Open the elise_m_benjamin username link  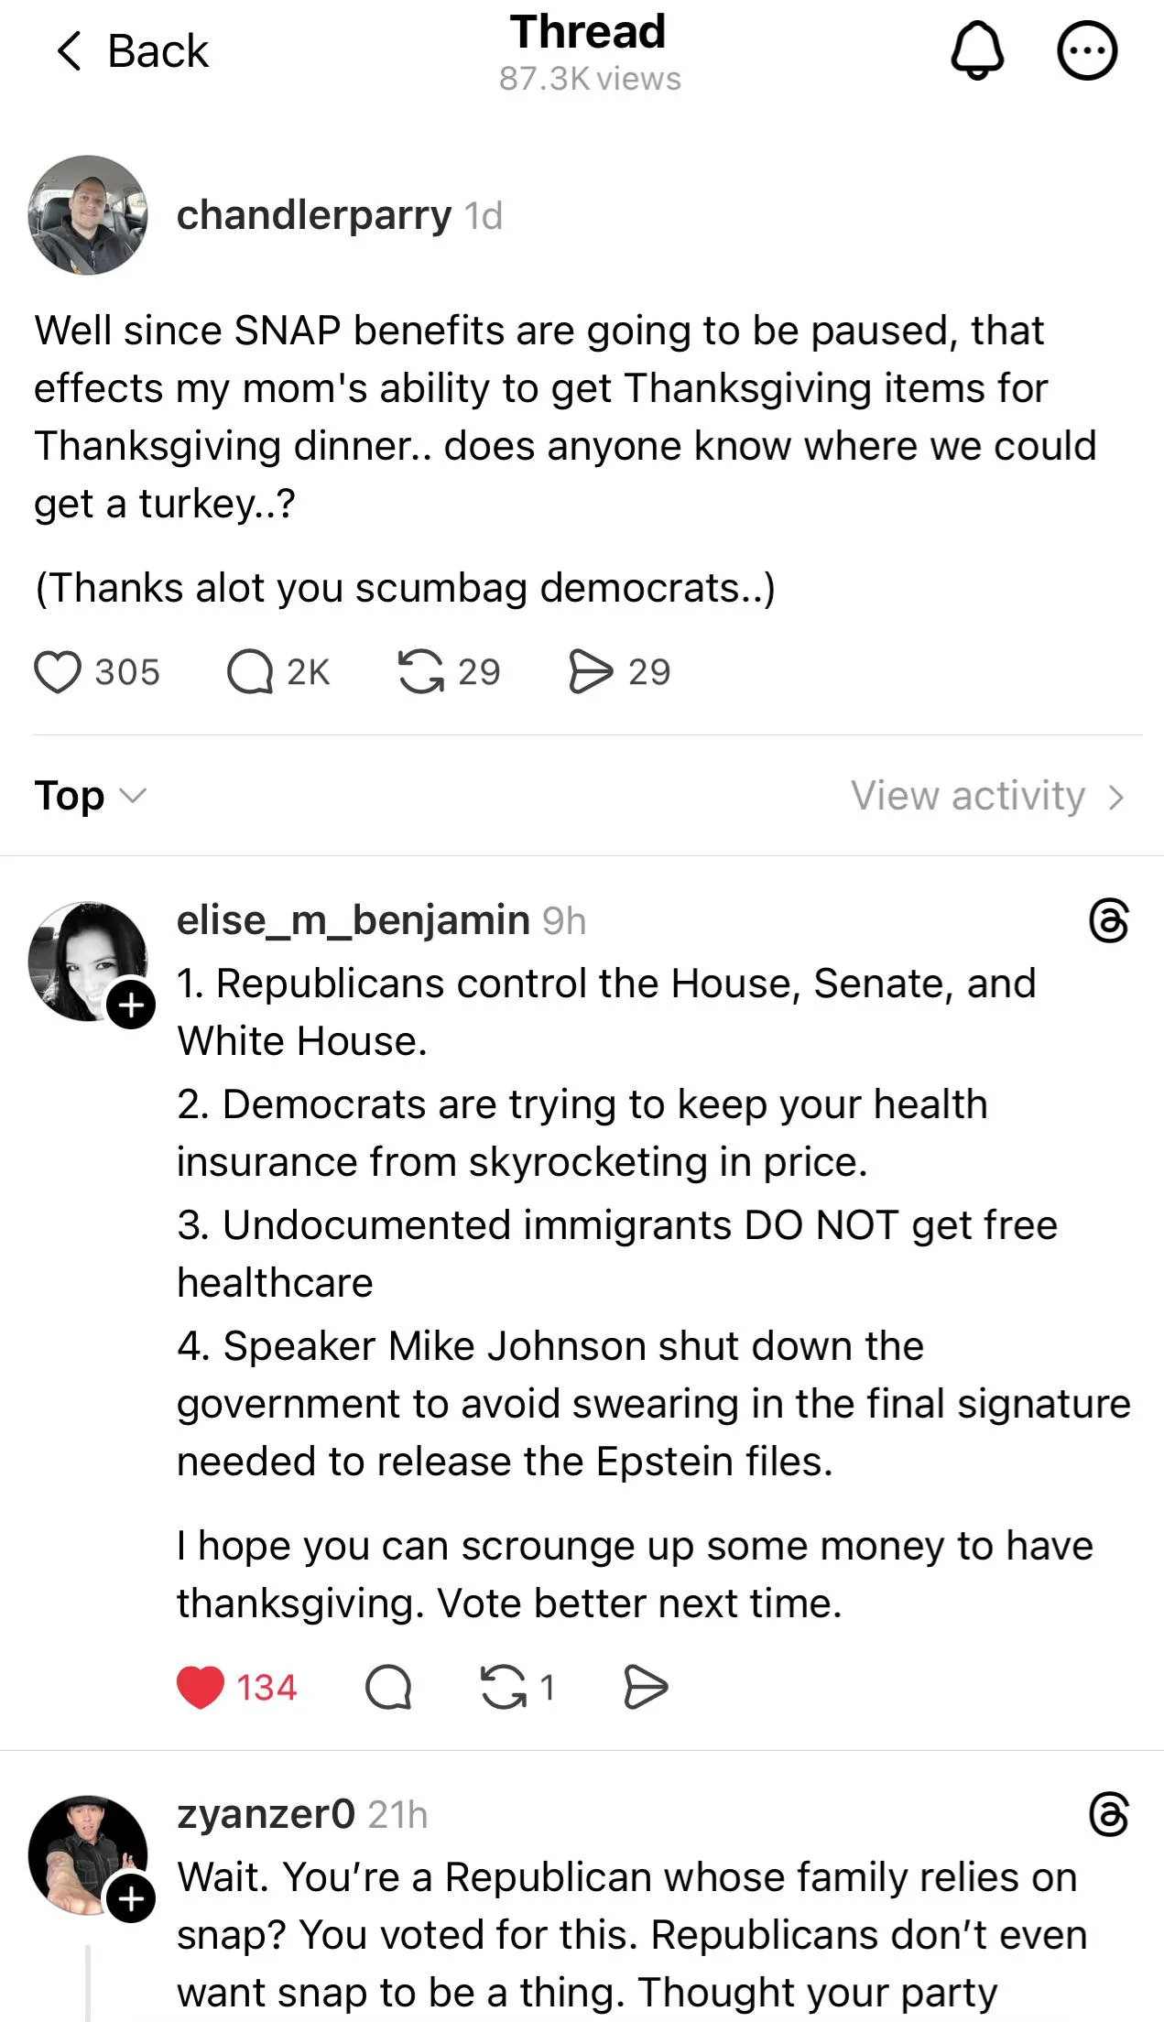coord(353,920)
